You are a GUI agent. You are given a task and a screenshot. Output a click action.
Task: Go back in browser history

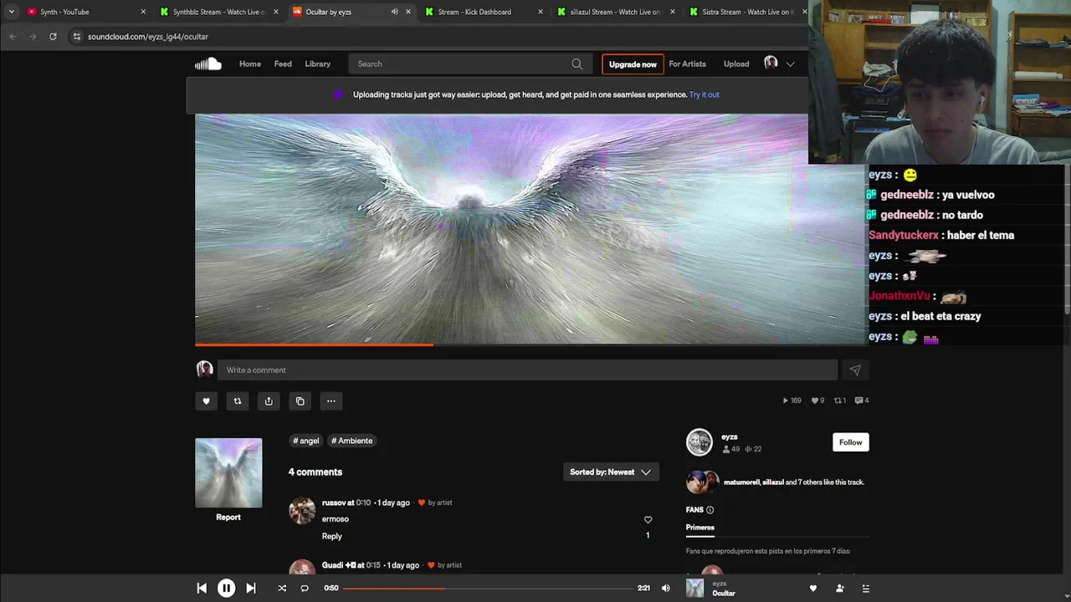click(13, 37)
